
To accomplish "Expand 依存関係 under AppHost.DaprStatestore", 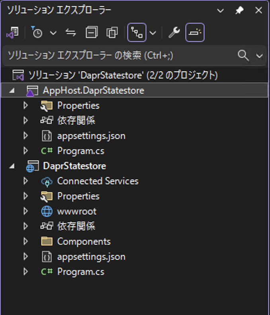I will (x=25, y=121).
